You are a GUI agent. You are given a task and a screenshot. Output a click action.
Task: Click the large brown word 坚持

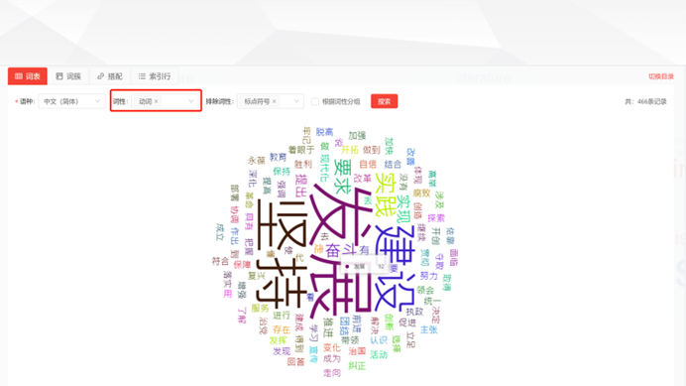tap(281, 254)
